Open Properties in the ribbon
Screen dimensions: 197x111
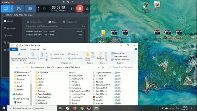pos(101,56)
